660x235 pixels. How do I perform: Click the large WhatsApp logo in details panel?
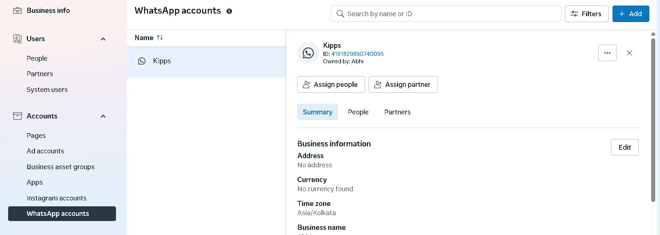[x=308, y=53]
